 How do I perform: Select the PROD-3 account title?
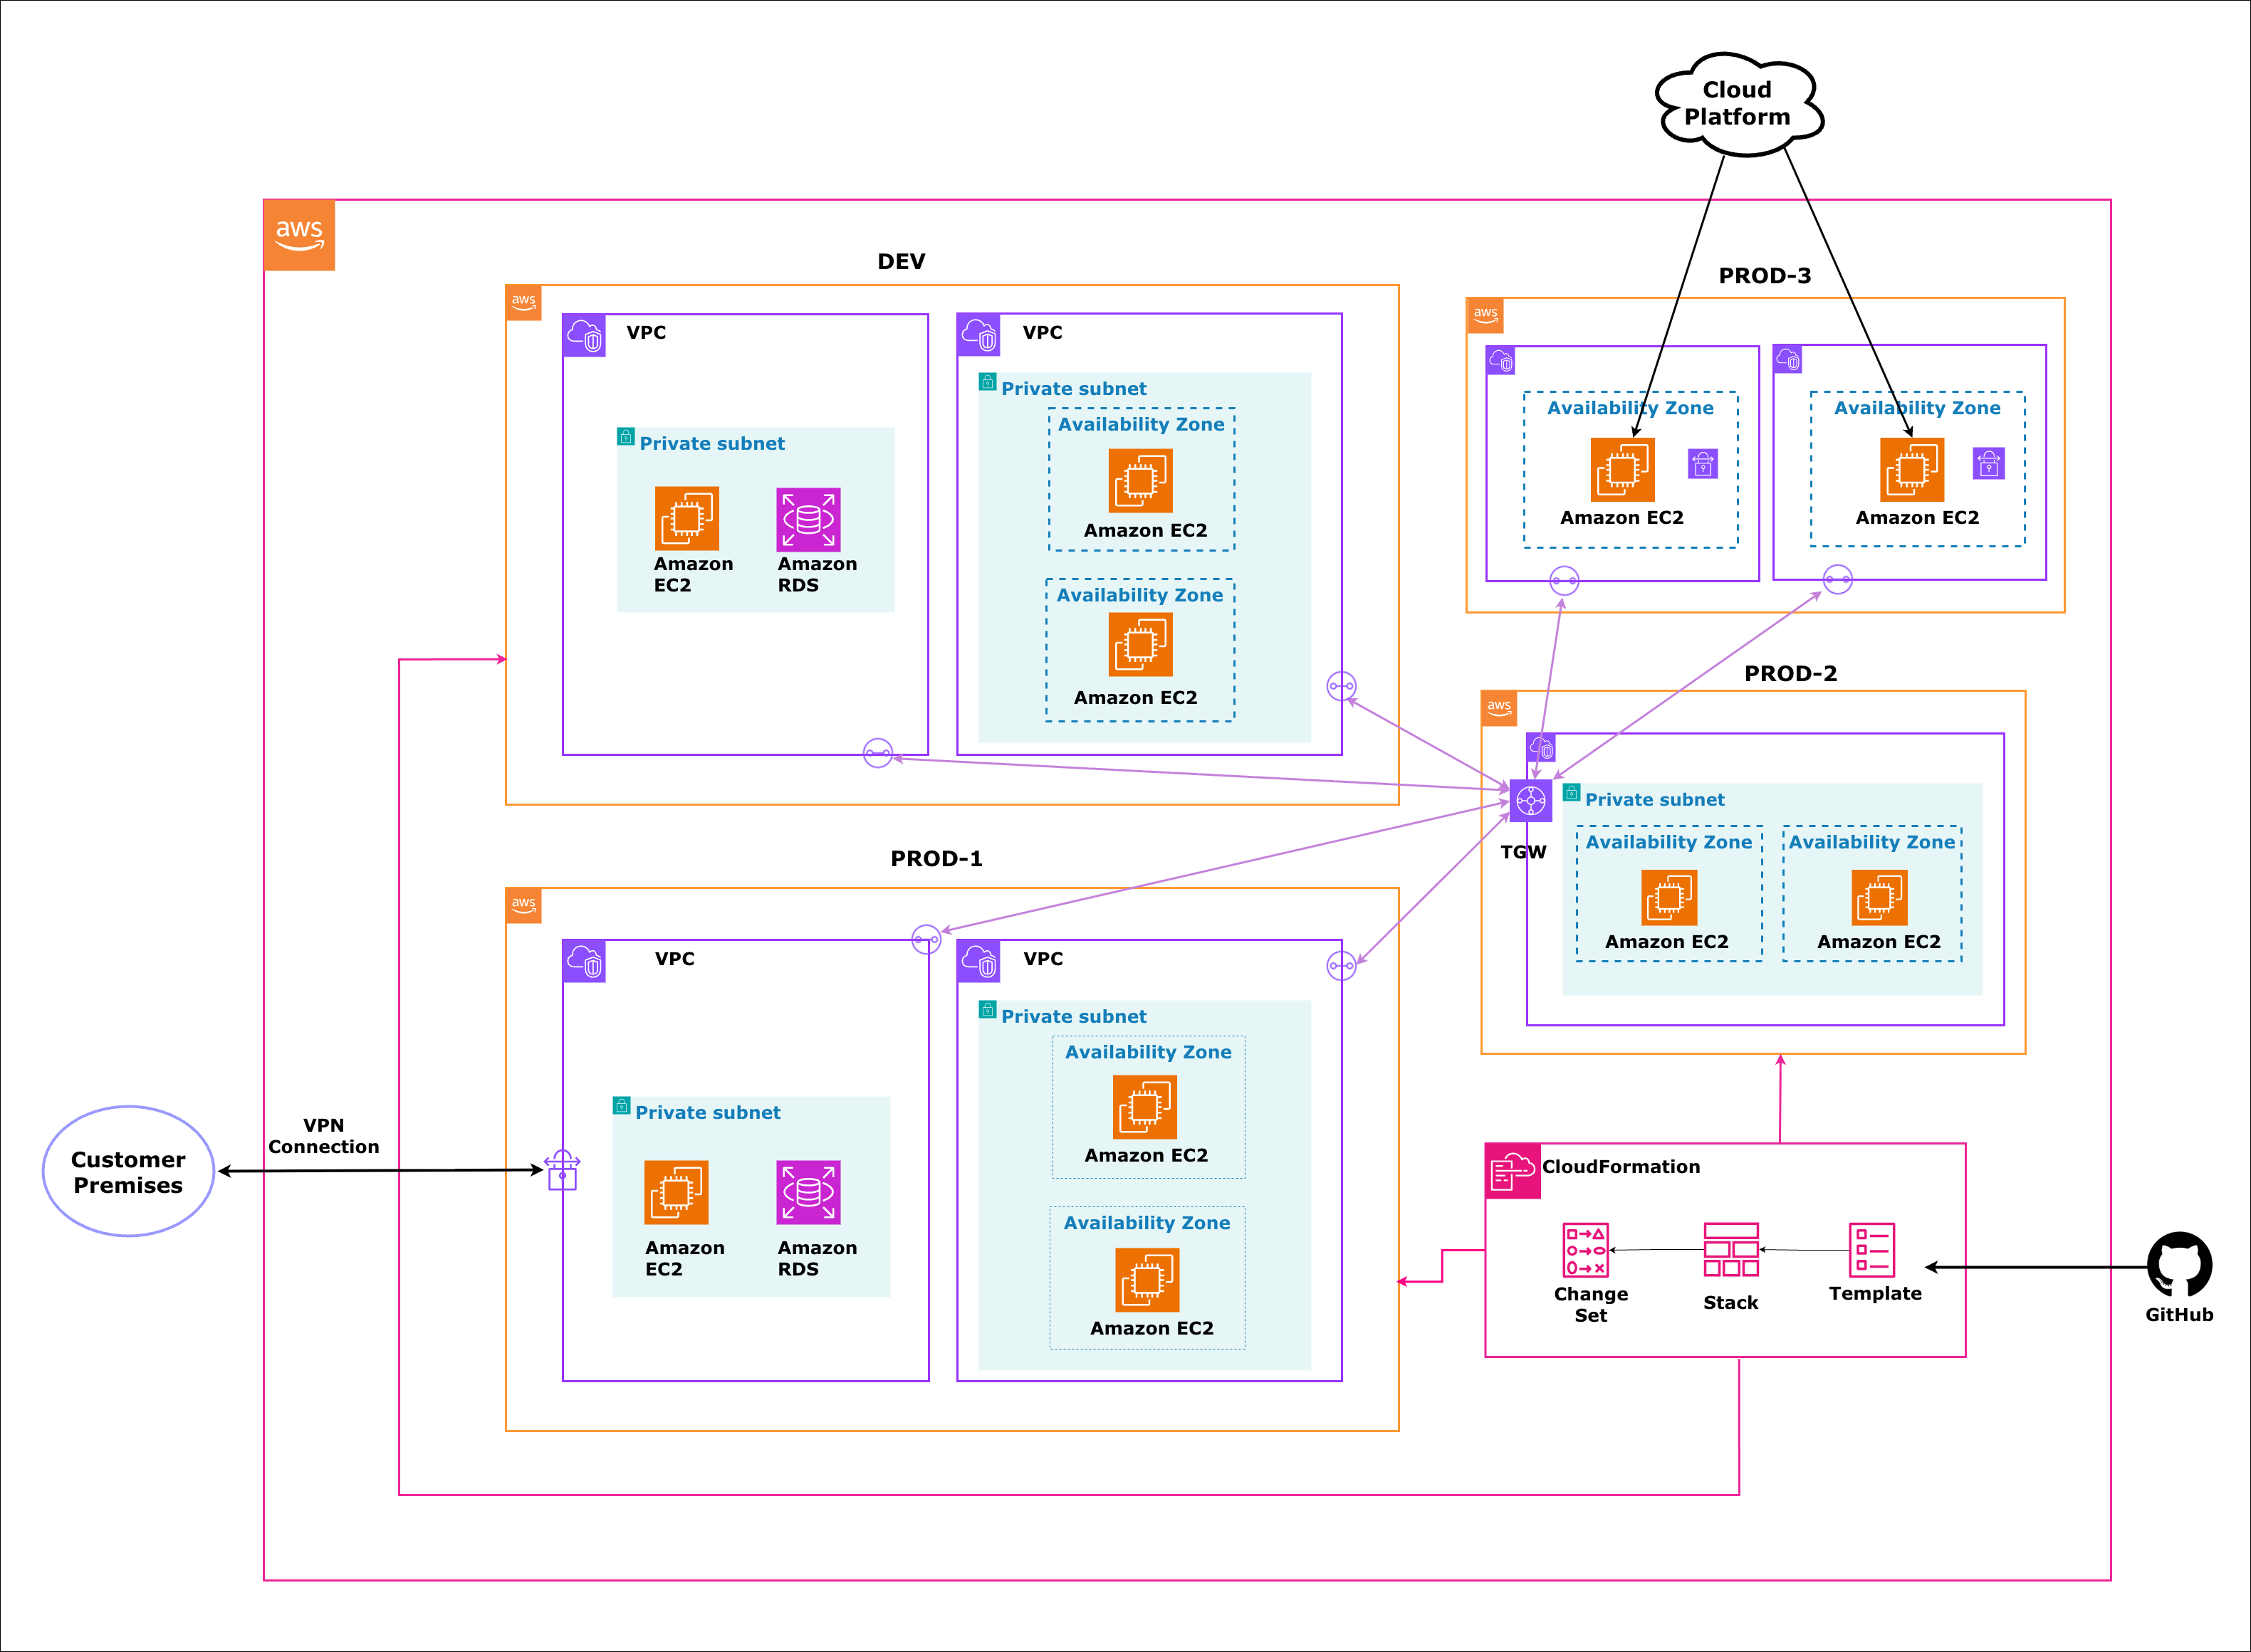coord(1764,276)
